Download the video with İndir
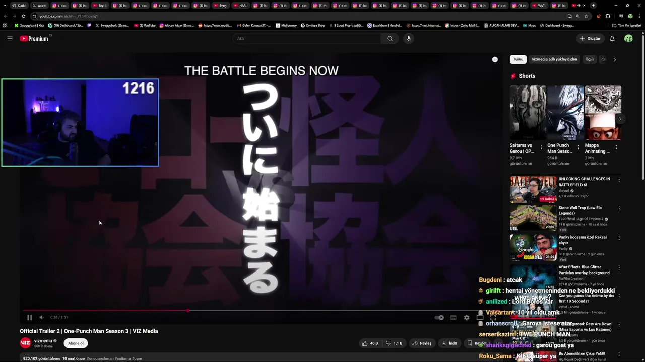The width and height of the screenshot is (645, 362). tap(449, 343)
